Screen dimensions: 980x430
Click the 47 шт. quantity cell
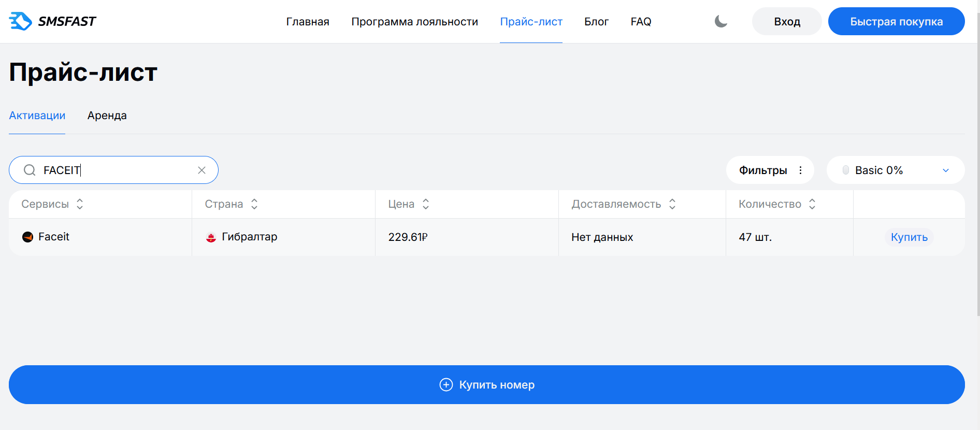[789, 237]
